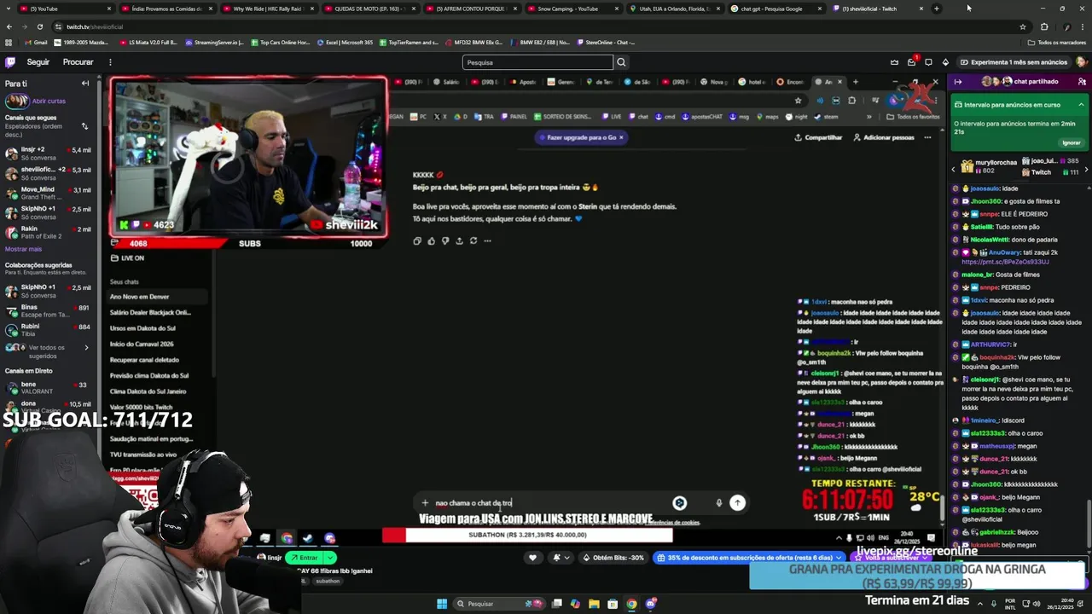Click the Twitch user avatar top right

1081,62
